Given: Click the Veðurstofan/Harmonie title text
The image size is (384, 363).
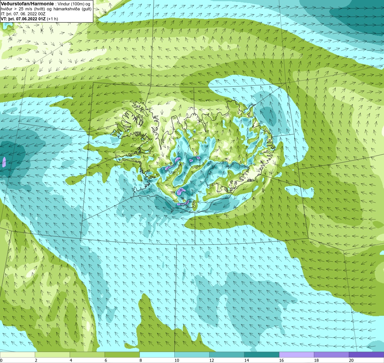Looking at the screenshot, I should click(x=27, y=4).
